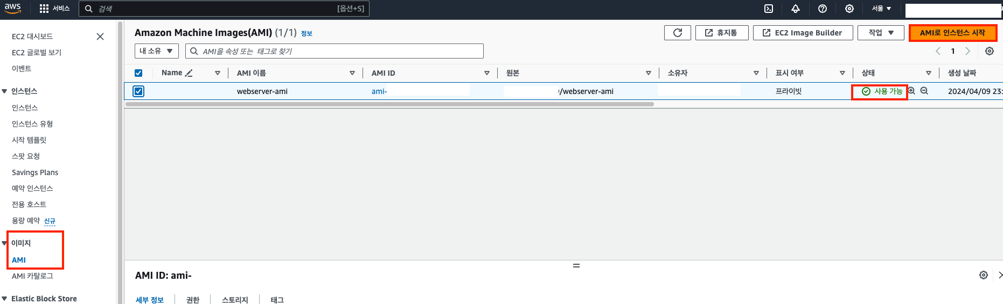The height and width of the screenshot is (304, 1003).
Task: Open 전용 호스트 in sidebar
Action: [x=29, y=205]
